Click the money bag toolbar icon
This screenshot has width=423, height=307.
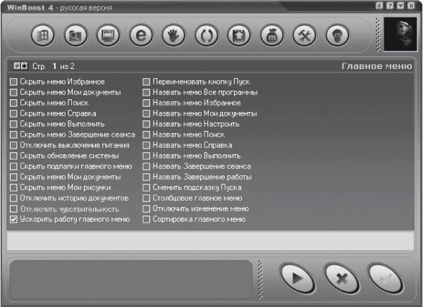point(272,34)
